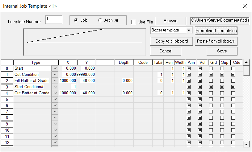The height and width of the screenshot is (152, 252).
Task: Enable the Use File checkbox
Action: [133, 22]
